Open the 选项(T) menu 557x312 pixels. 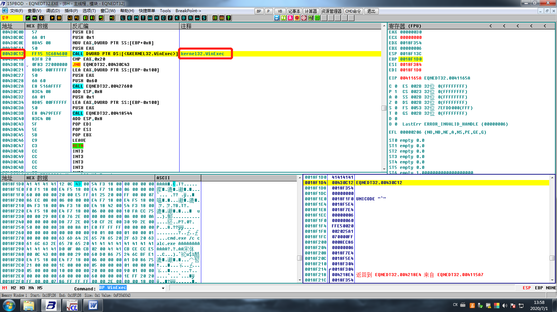click(x=89, y=11)
